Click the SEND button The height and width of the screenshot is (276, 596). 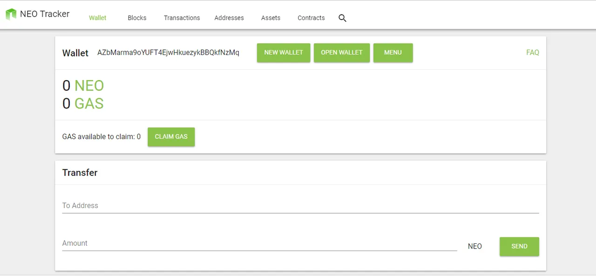point(519,247)
